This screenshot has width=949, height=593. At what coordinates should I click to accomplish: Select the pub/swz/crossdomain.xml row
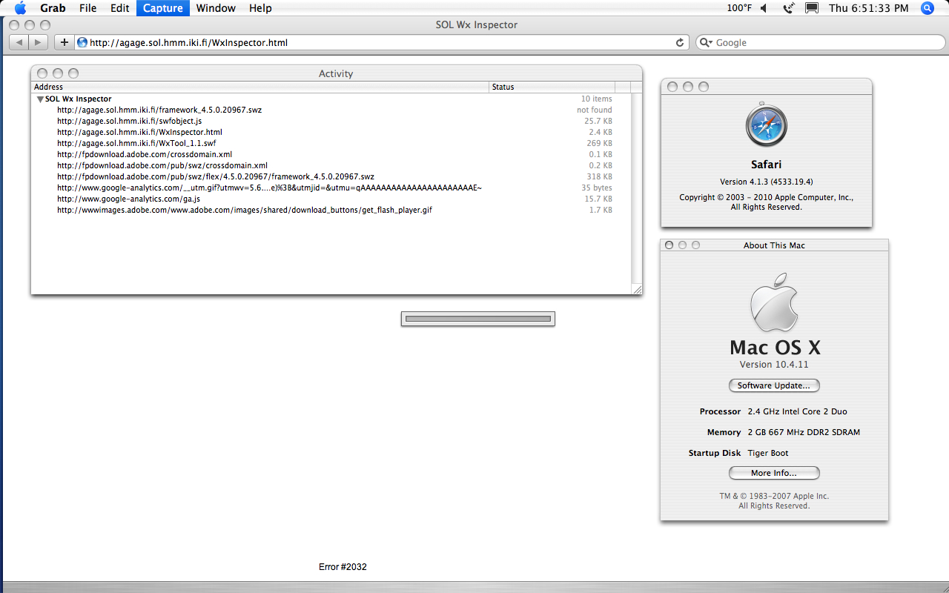click(331, 165)
